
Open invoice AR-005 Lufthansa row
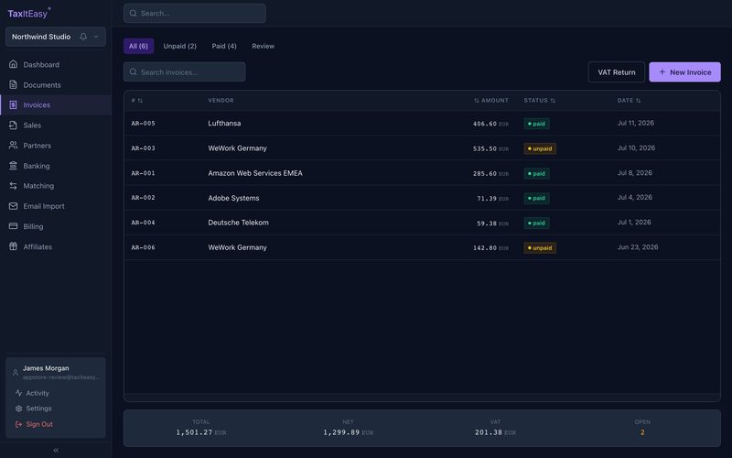(x=422, y=124)
